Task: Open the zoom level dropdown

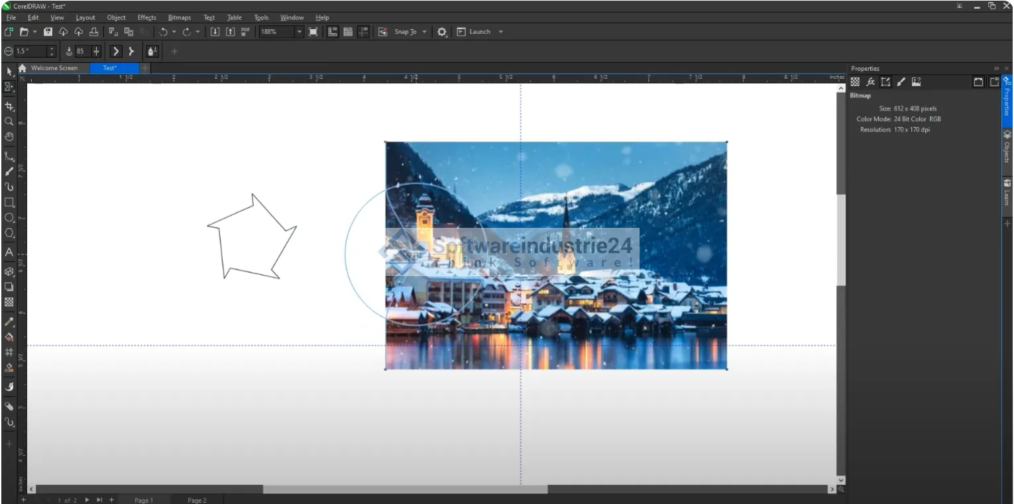Action: tap(299, 32)
